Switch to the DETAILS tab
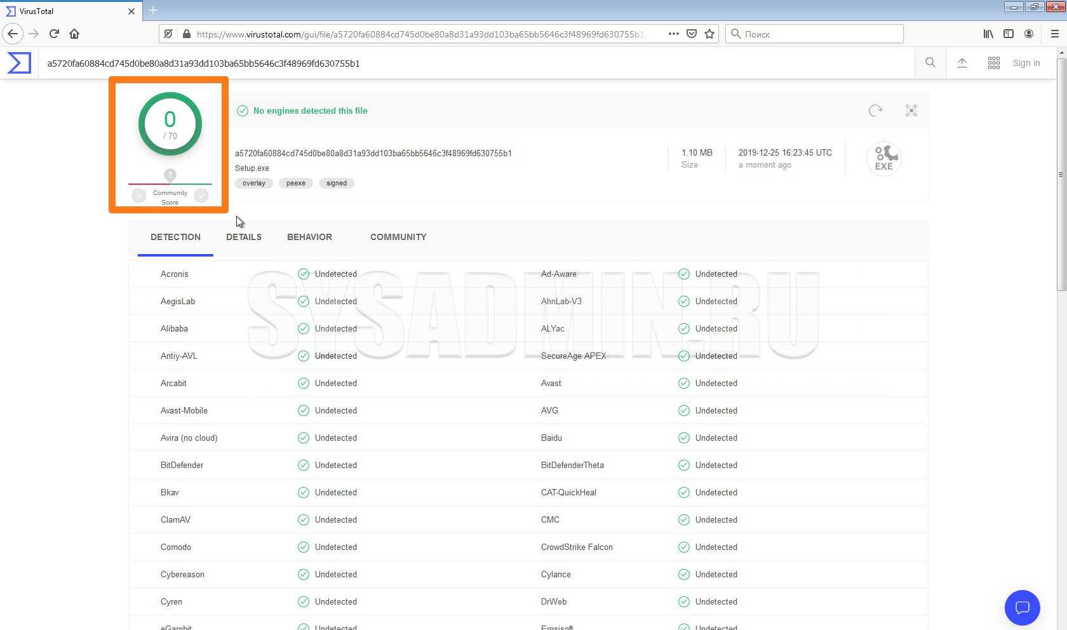 244,237
